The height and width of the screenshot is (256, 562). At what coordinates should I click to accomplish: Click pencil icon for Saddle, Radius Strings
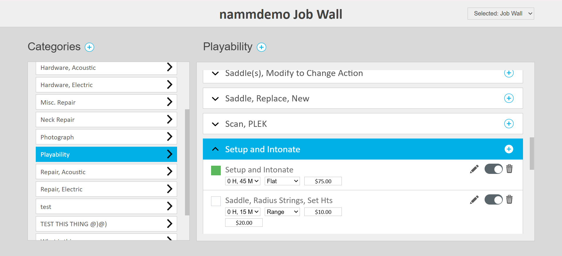(x=474, y=200)
